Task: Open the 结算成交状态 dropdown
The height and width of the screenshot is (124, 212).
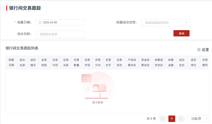Action: pos(166,23)
